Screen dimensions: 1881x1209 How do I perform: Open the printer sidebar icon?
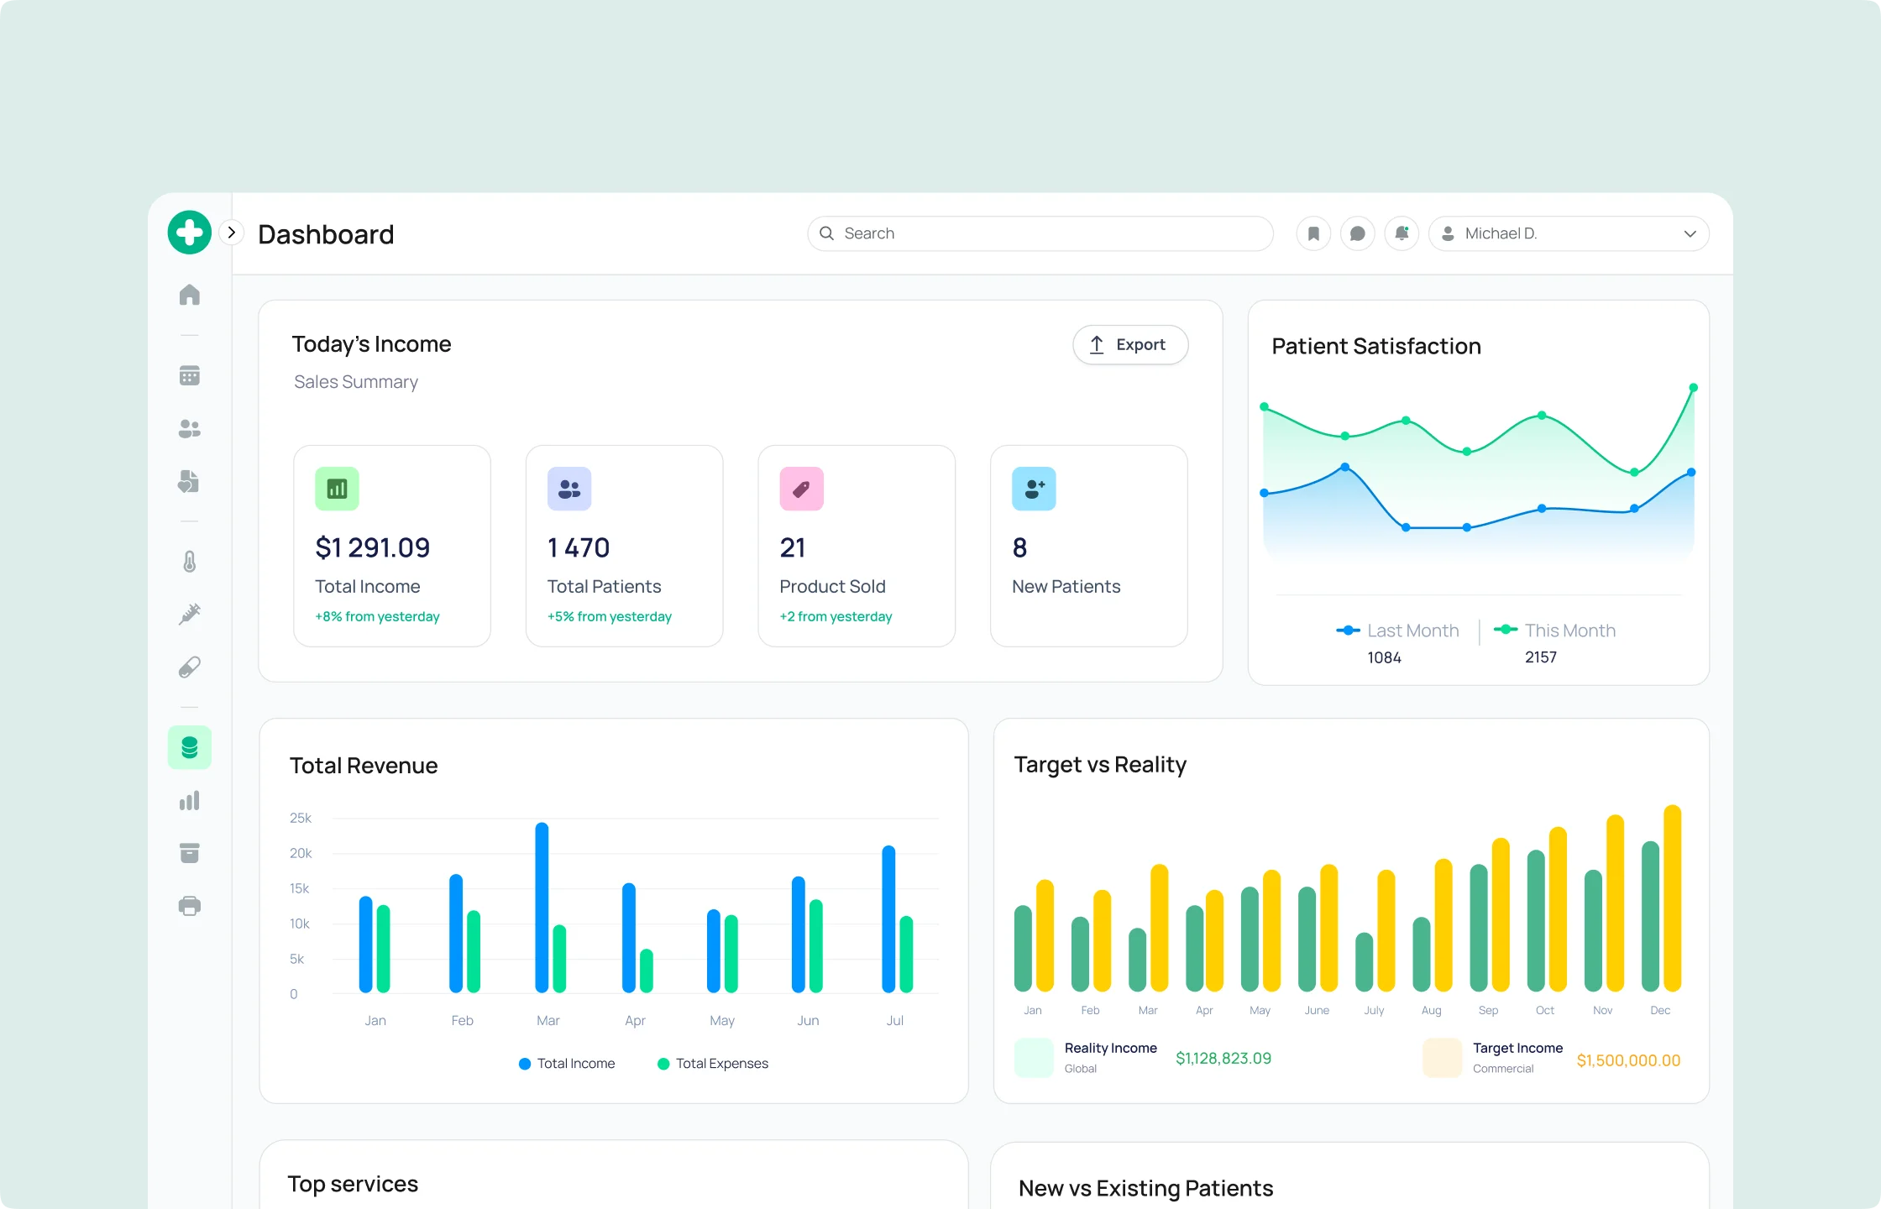[x=190, y=906]
